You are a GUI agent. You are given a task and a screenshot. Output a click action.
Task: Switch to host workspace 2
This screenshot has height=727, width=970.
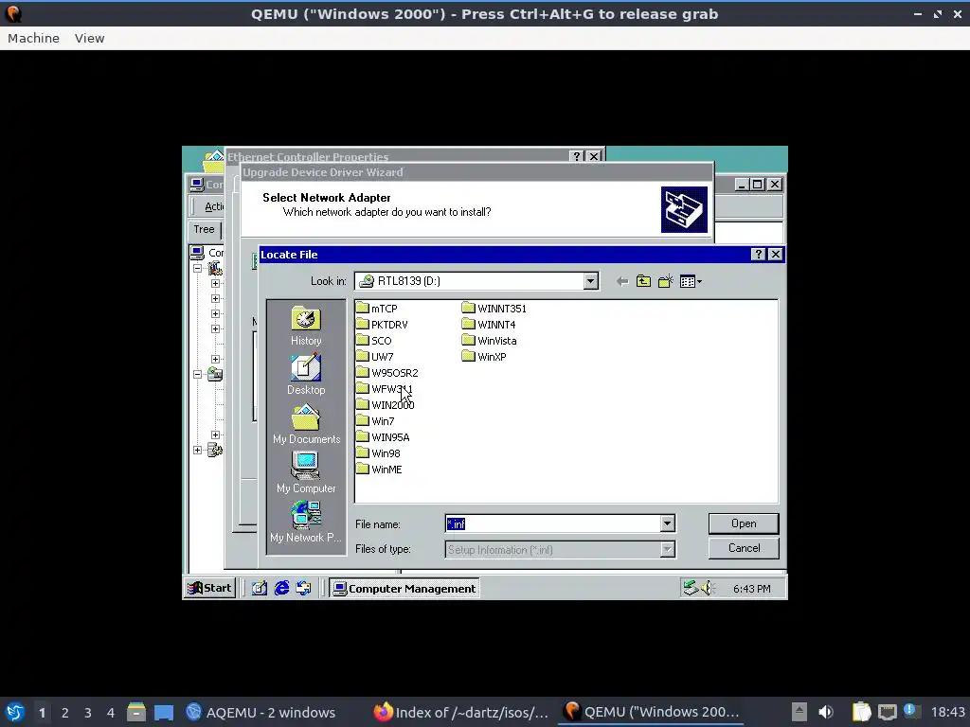tap(65, 713)
